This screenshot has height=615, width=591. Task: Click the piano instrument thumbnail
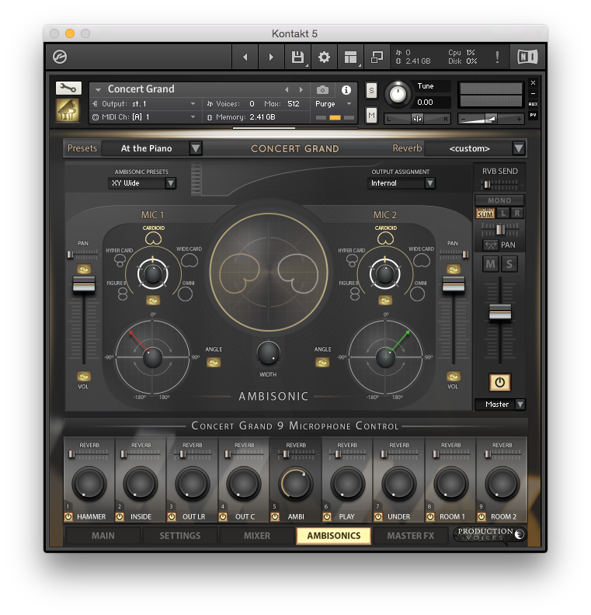click(68, 110)
